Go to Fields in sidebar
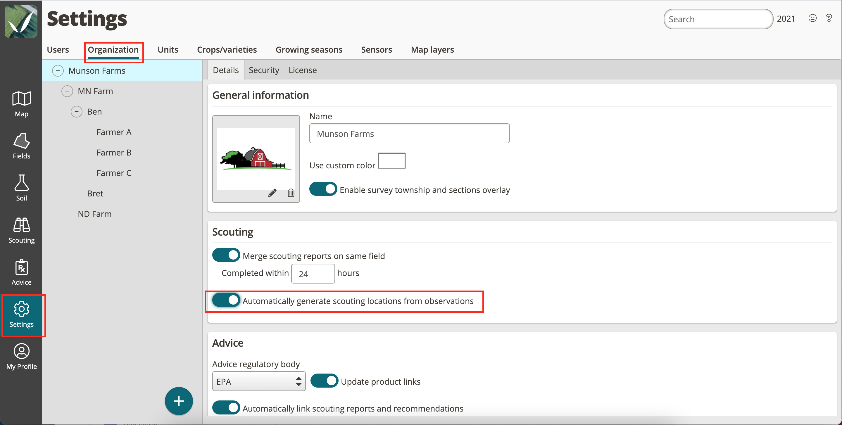Viewport: 842px width, 425px height. tap(21, 146)
